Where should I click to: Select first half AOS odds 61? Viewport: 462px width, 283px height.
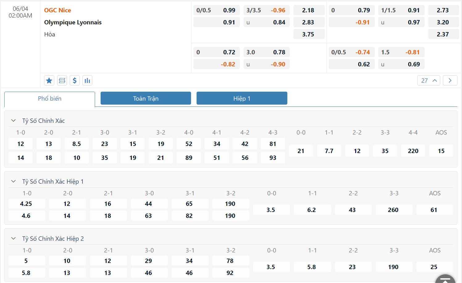435,210
